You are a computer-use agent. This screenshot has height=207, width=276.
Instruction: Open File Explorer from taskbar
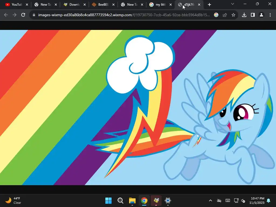click(132, 201)
